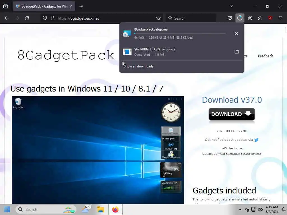This screenshot has height=215, width=287.
Task: Click the Firefox Search box
Action: tap(191, 18)
